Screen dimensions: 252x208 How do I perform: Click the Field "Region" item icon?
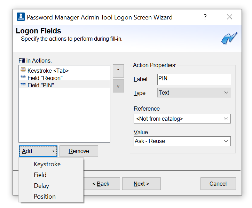[23, 78]
